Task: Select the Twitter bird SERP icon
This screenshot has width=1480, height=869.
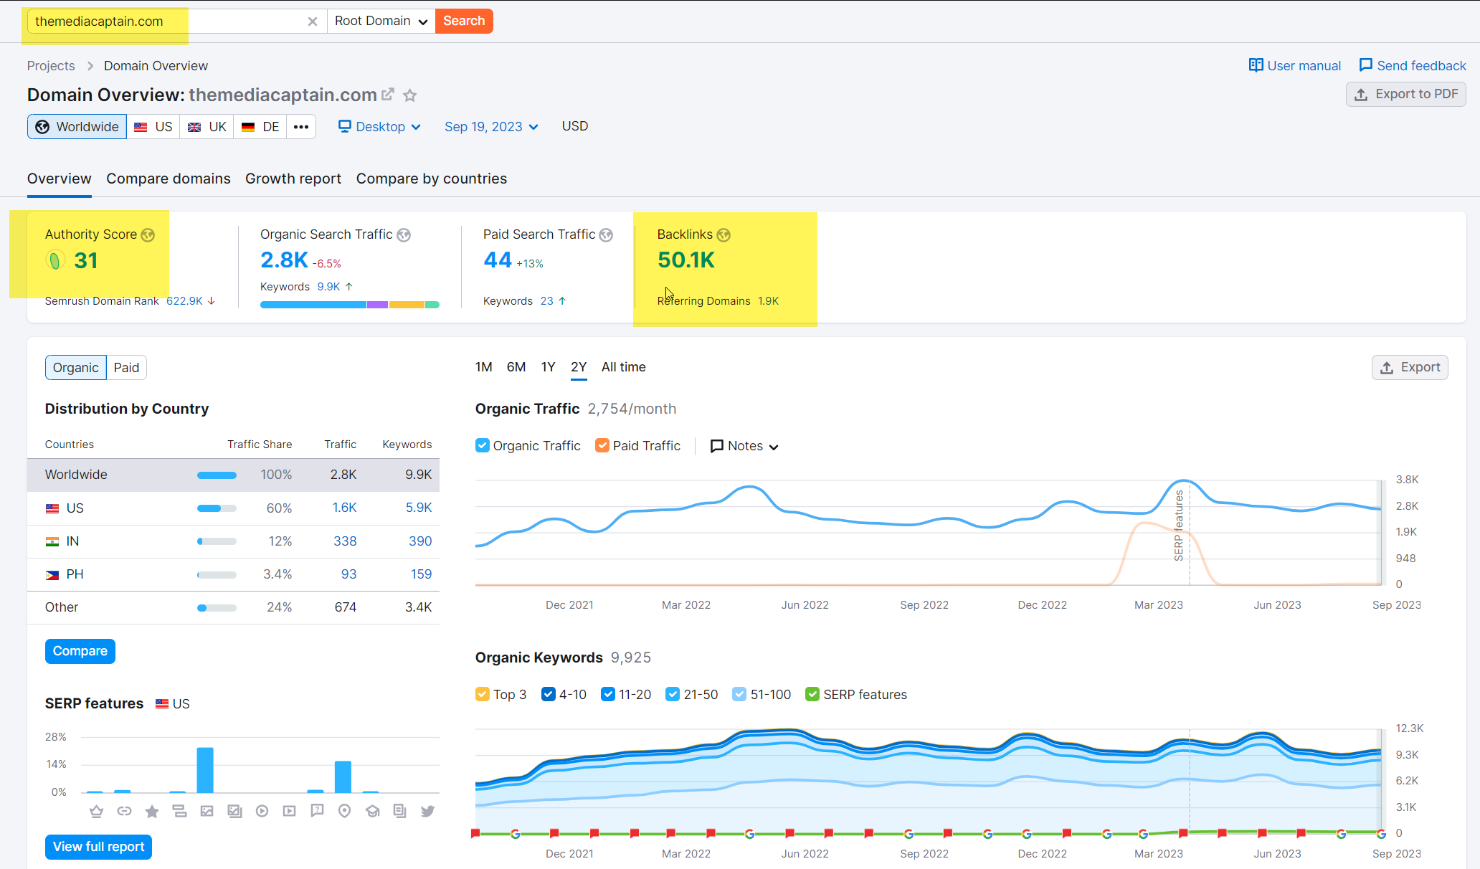Action: [428, 811]
